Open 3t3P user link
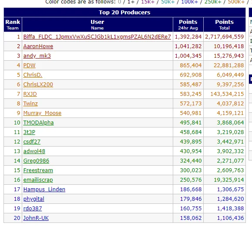The width and height of the screenshot is (252, 232). pos(29,132)
